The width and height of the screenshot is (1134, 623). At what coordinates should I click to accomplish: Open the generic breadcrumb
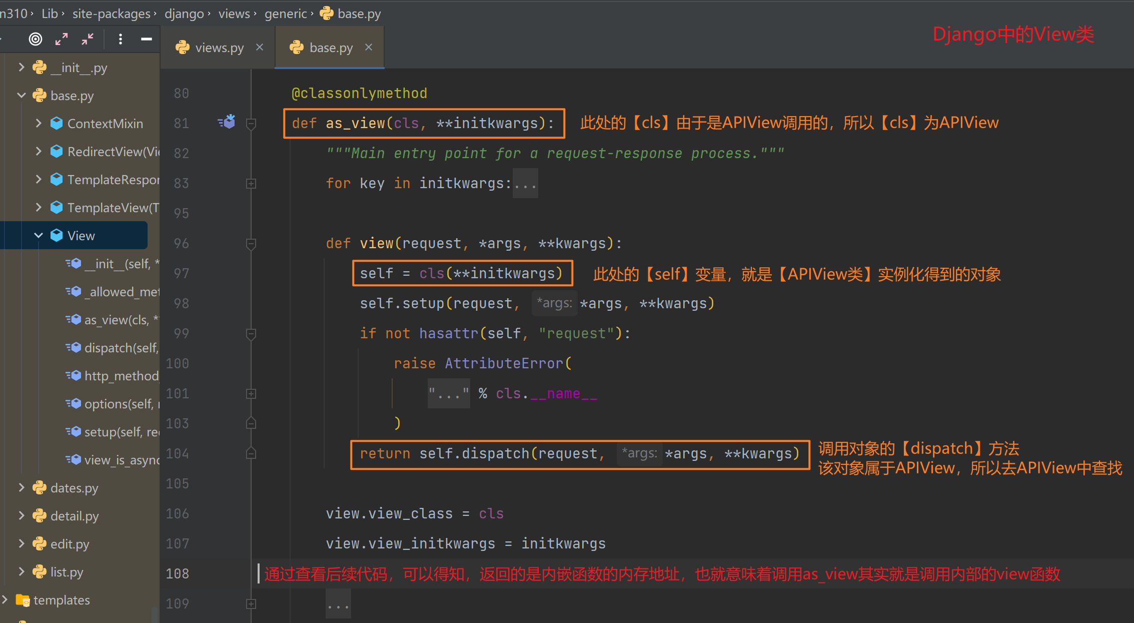click(286, 14)
